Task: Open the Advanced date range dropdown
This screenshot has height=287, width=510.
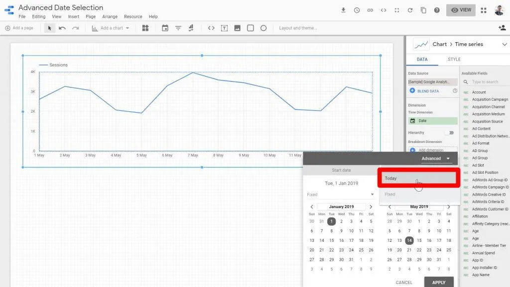Action: coord(436,158)
